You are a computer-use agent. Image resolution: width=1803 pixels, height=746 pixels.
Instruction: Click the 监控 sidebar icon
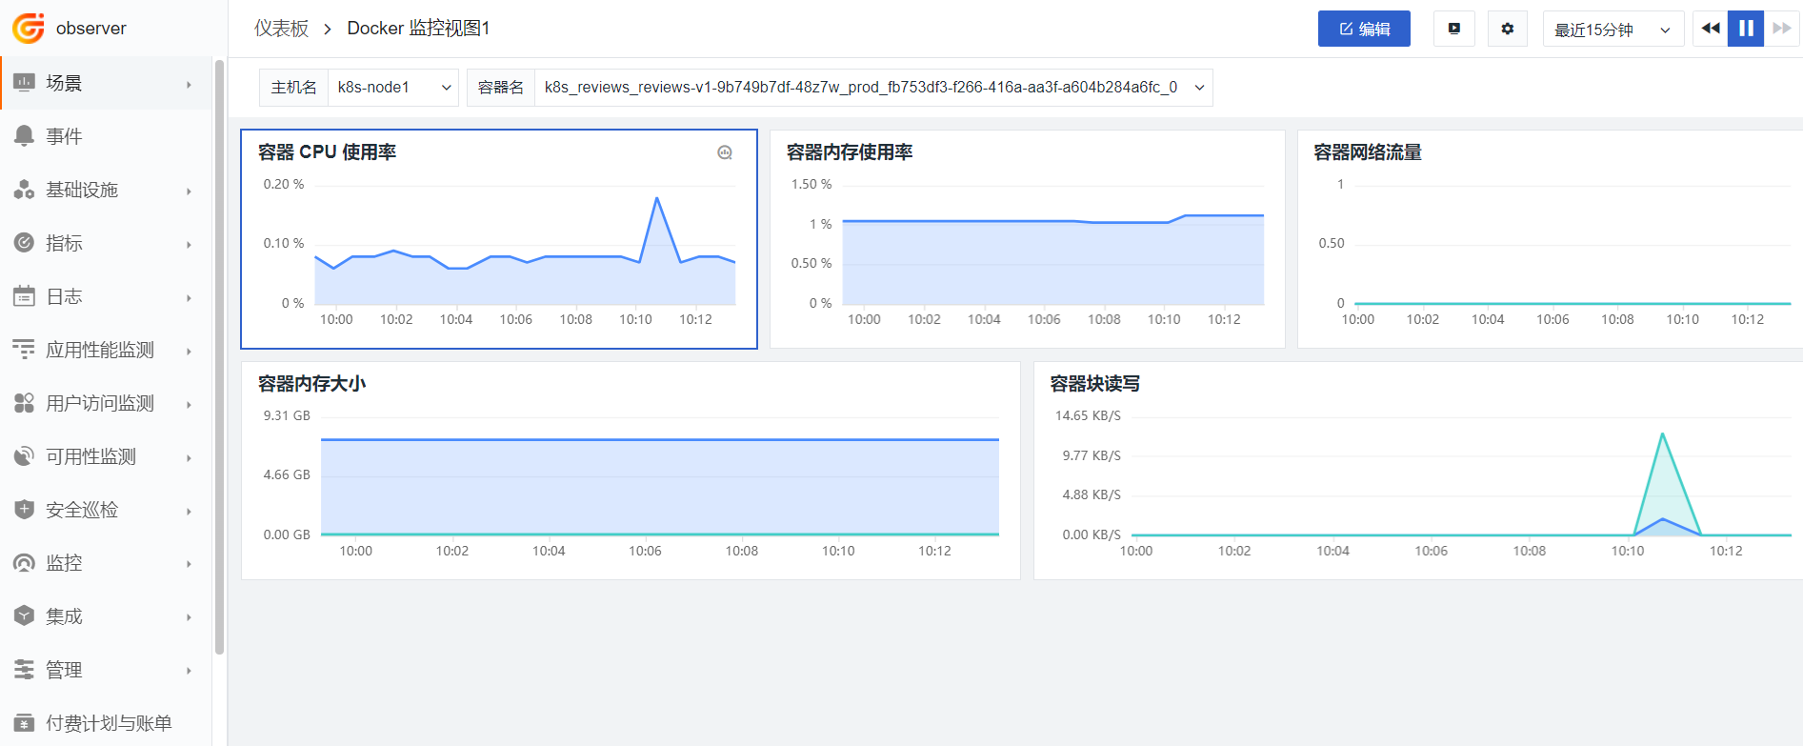click(x=25, y=563)
